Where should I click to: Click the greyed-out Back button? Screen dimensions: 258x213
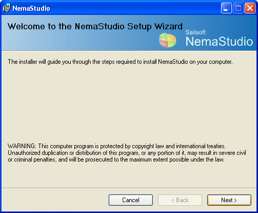point(180,200)
